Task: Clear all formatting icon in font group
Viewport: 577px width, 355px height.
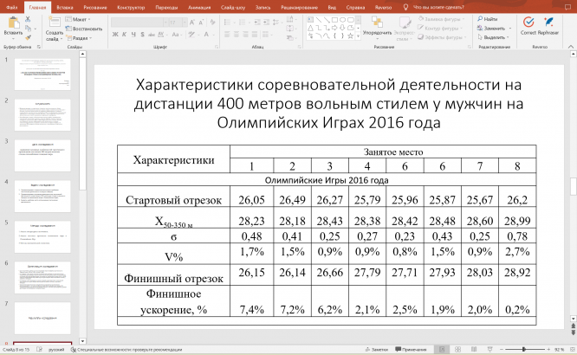Action: tap(213, 23)
